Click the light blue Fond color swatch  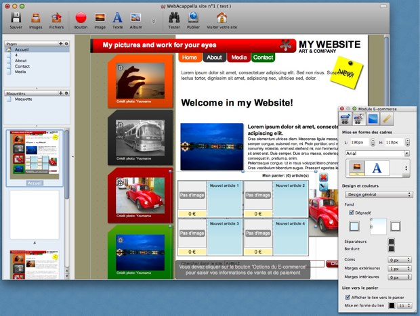(x=354, y=226)
